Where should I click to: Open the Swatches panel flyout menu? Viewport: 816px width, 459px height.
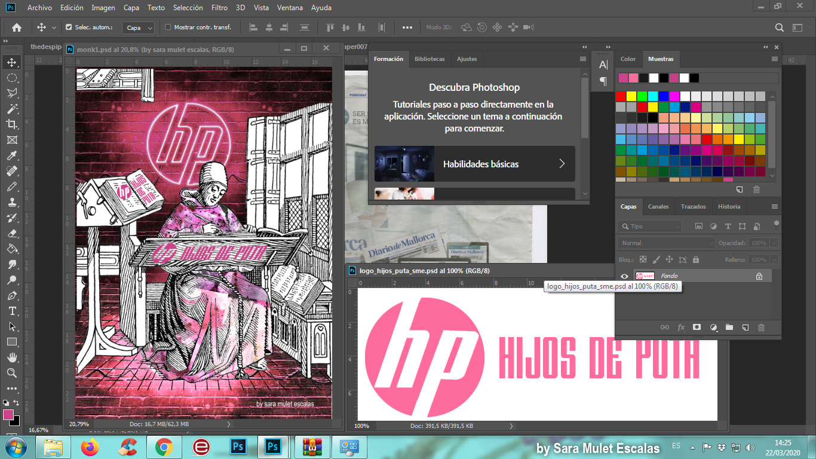pos(774,59)
